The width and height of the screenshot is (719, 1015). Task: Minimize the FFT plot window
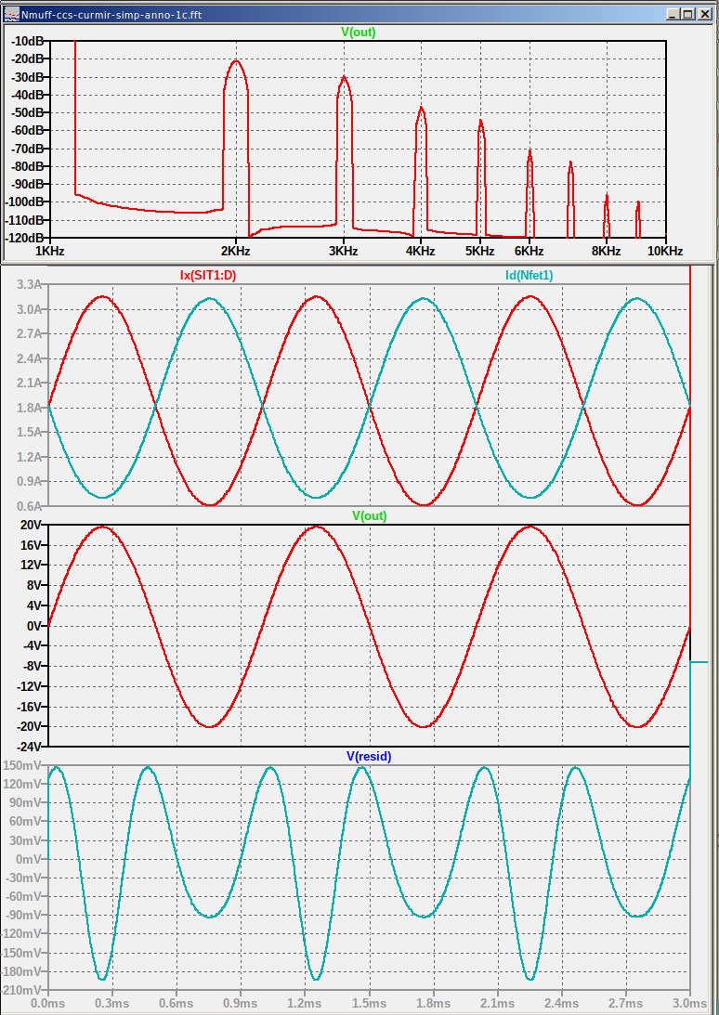pyautogui.click(x=673, y=14)
